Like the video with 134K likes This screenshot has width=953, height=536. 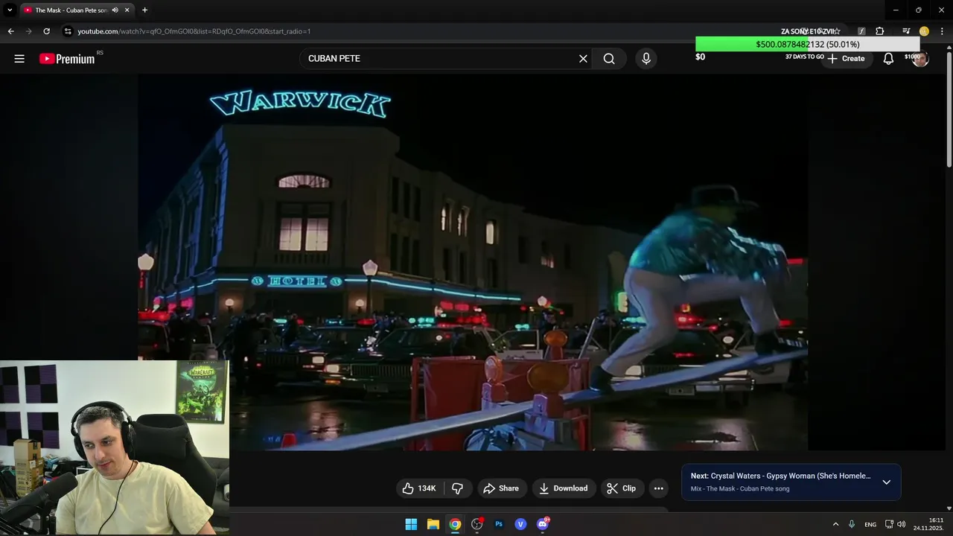(420, 488)
